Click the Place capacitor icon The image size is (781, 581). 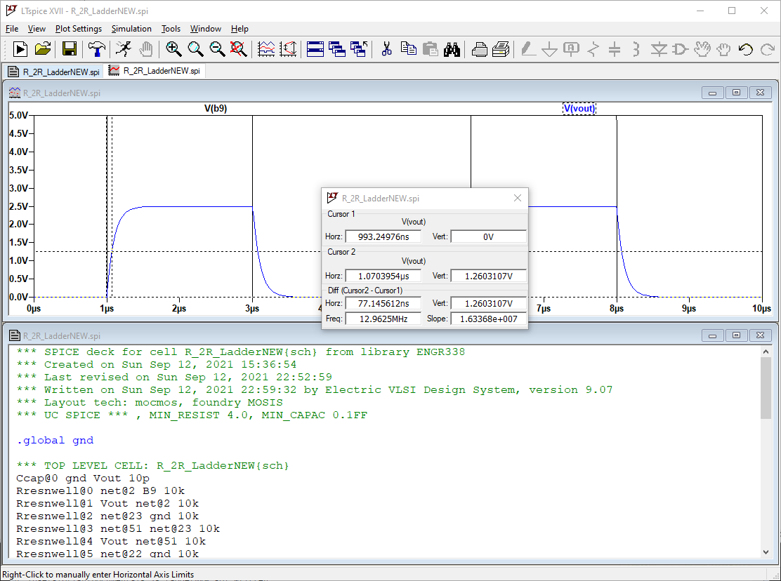pyautogui.click(x=615, y=48)
